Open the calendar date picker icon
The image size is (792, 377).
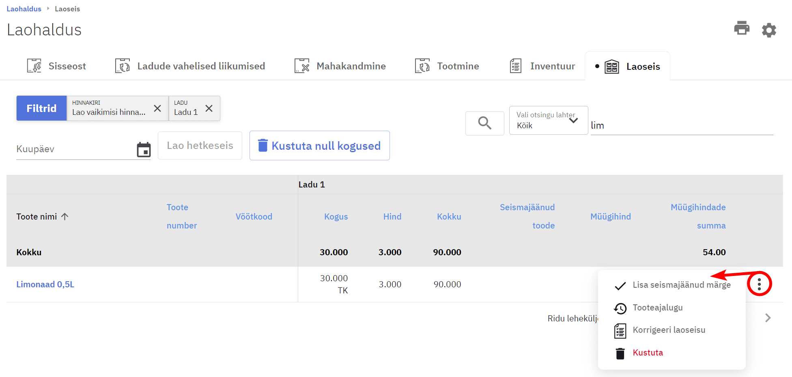tap(144, 150)
